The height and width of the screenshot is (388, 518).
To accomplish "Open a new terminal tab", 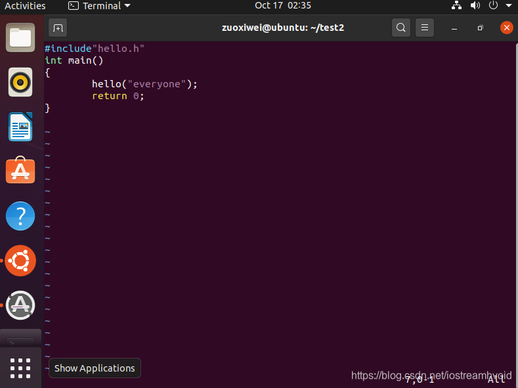I will click(x=58, y=28).
